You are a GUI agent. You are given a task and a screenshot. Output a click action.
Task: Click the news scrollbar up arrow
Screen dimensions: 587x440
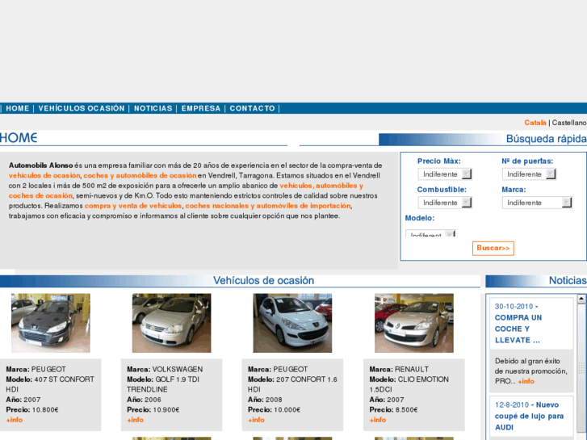[x=581, y=299]
